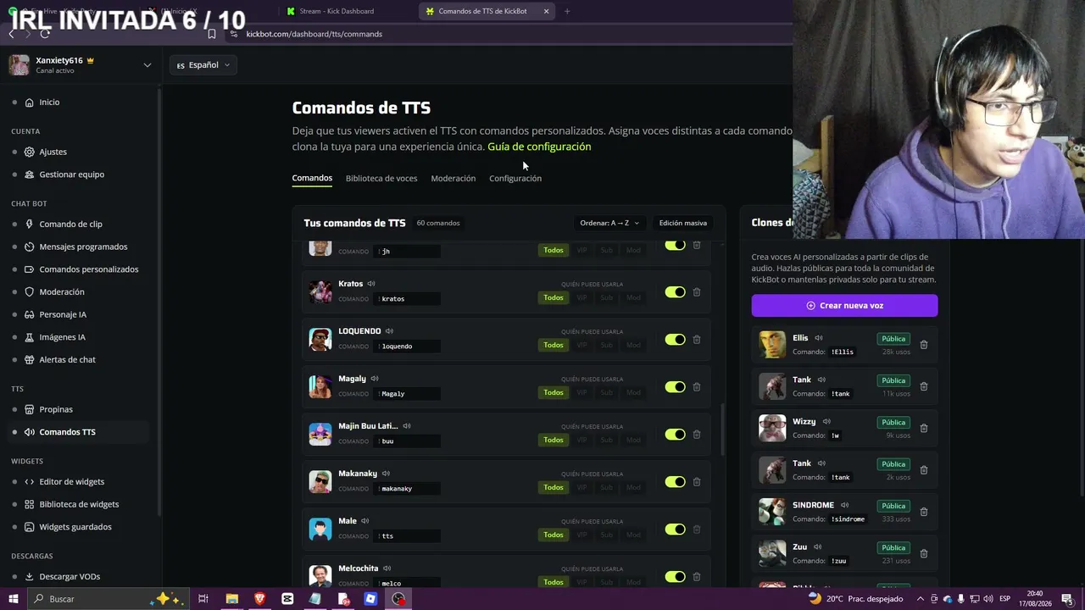Toggle the Magaly command switch
1085x610 pixels.
click(675, 387)
